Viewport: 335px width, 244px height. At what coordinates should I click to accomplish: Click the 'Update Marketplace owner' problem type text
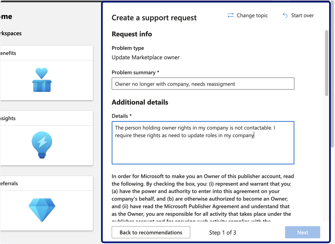click(x=146, y=57)
